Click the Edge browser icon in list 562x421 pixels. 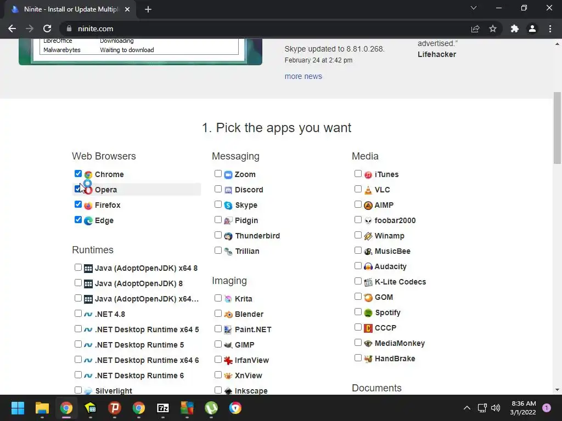tap(88, 221)
